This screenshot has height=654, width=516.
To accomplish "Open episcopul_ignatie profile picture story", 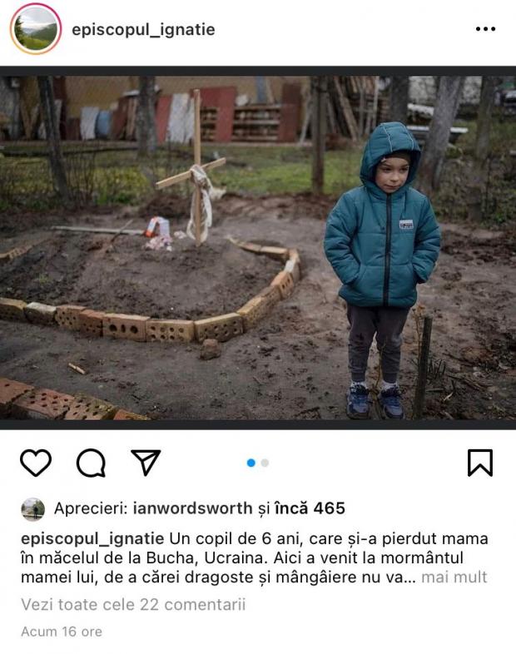I will (36, 29).
